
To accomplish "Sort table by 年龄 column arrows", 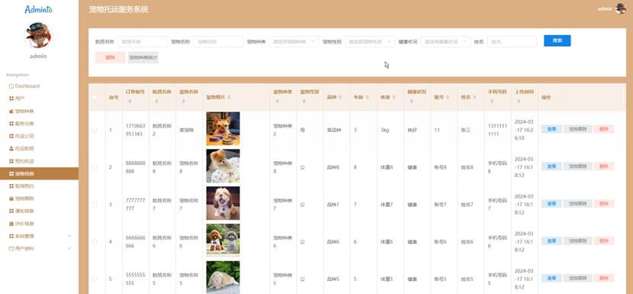I will click(367, 98).
